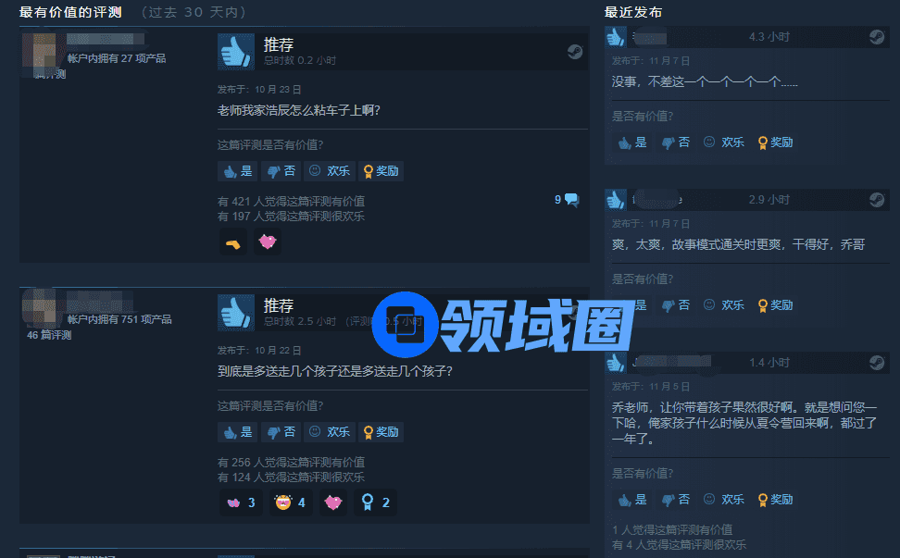Image resolution: width=900 pixels, height=558 pixels.
Task: Vote 否 on the 乔老师 review
Action: pyautogui.click(x=676, y=500)
